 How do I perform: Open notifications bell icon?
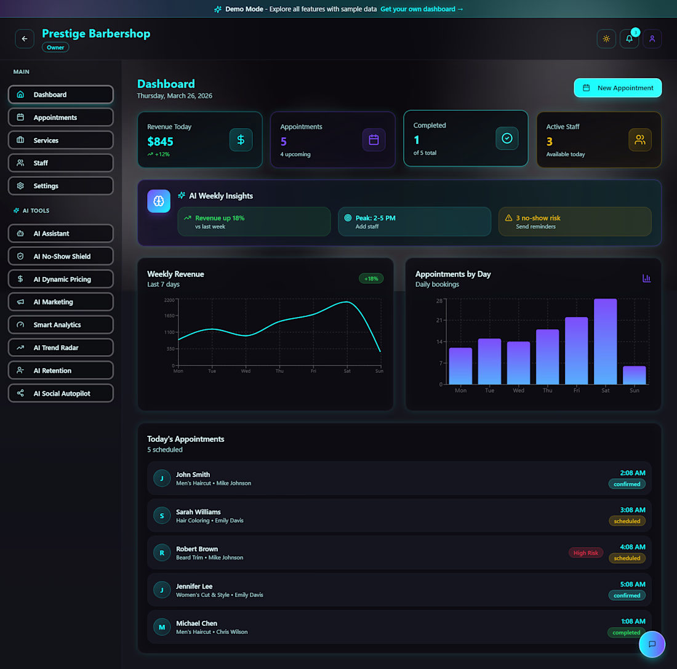tap(629, 39)
